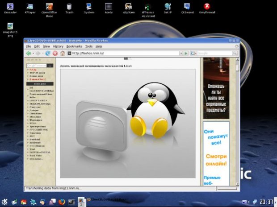Click the network tray icon beside clock
The image size is (277, 207).
[x=255, y=202]
